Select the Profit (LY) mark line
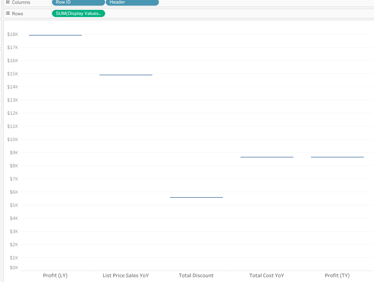Image resolution: width=374 pixels, height=282 pixels. pyautogui.click(x=55, y=35)
